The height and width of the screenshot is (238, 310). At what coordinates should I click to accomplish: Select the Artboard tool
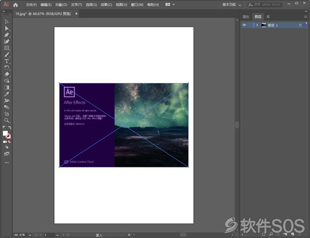click(x=7, y=114)
